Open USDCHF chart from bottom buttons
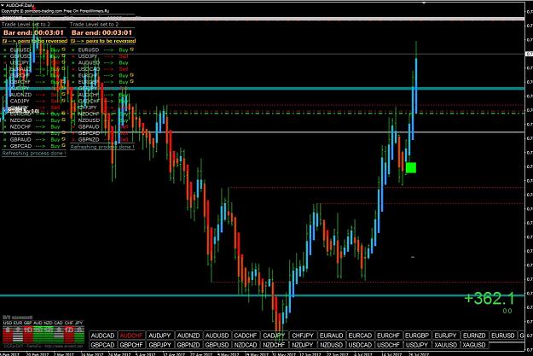This screenshot has height=356, width=533. (389, 345)
